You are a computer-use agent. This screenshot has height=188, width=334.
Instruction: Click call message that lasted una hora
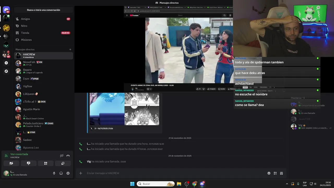(125, 144)
